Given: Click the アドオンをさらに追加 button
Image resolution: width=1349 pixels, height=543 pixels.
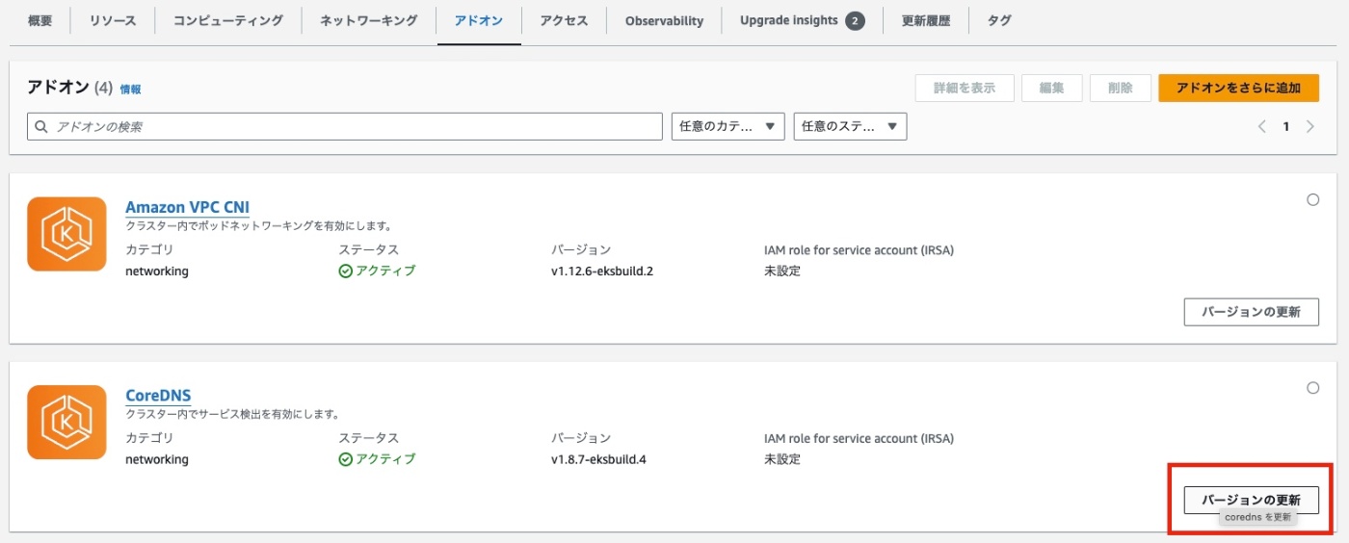Looking at the screenshot, I should pos(1239,88).
